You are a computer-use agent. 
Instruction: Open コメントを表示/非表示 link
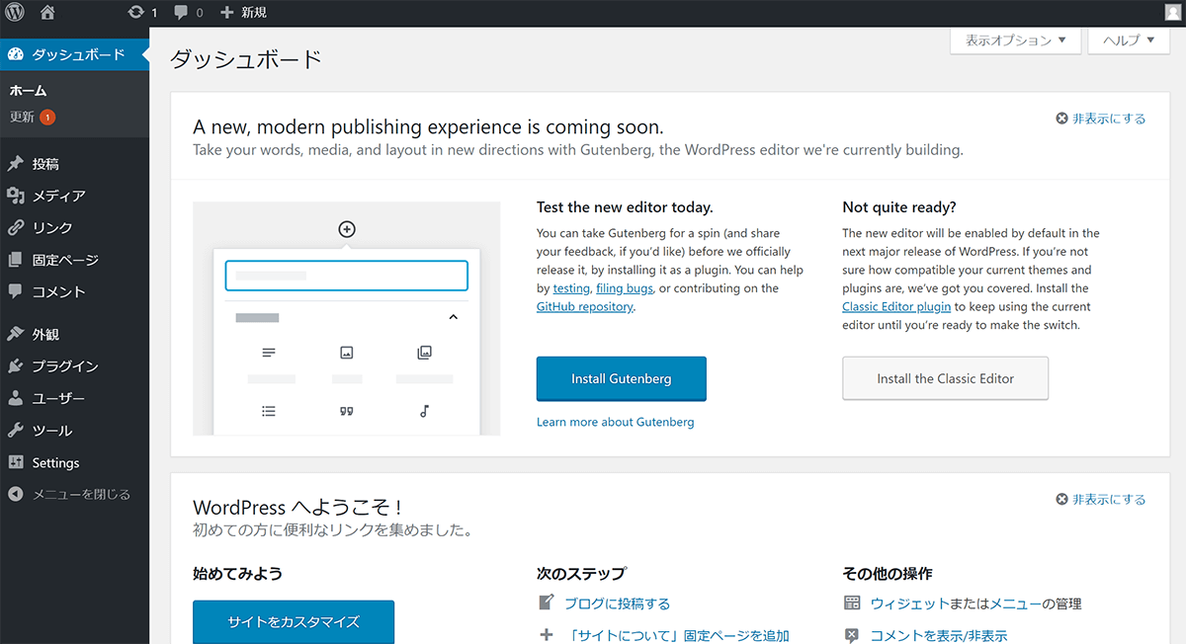[939, 636]
